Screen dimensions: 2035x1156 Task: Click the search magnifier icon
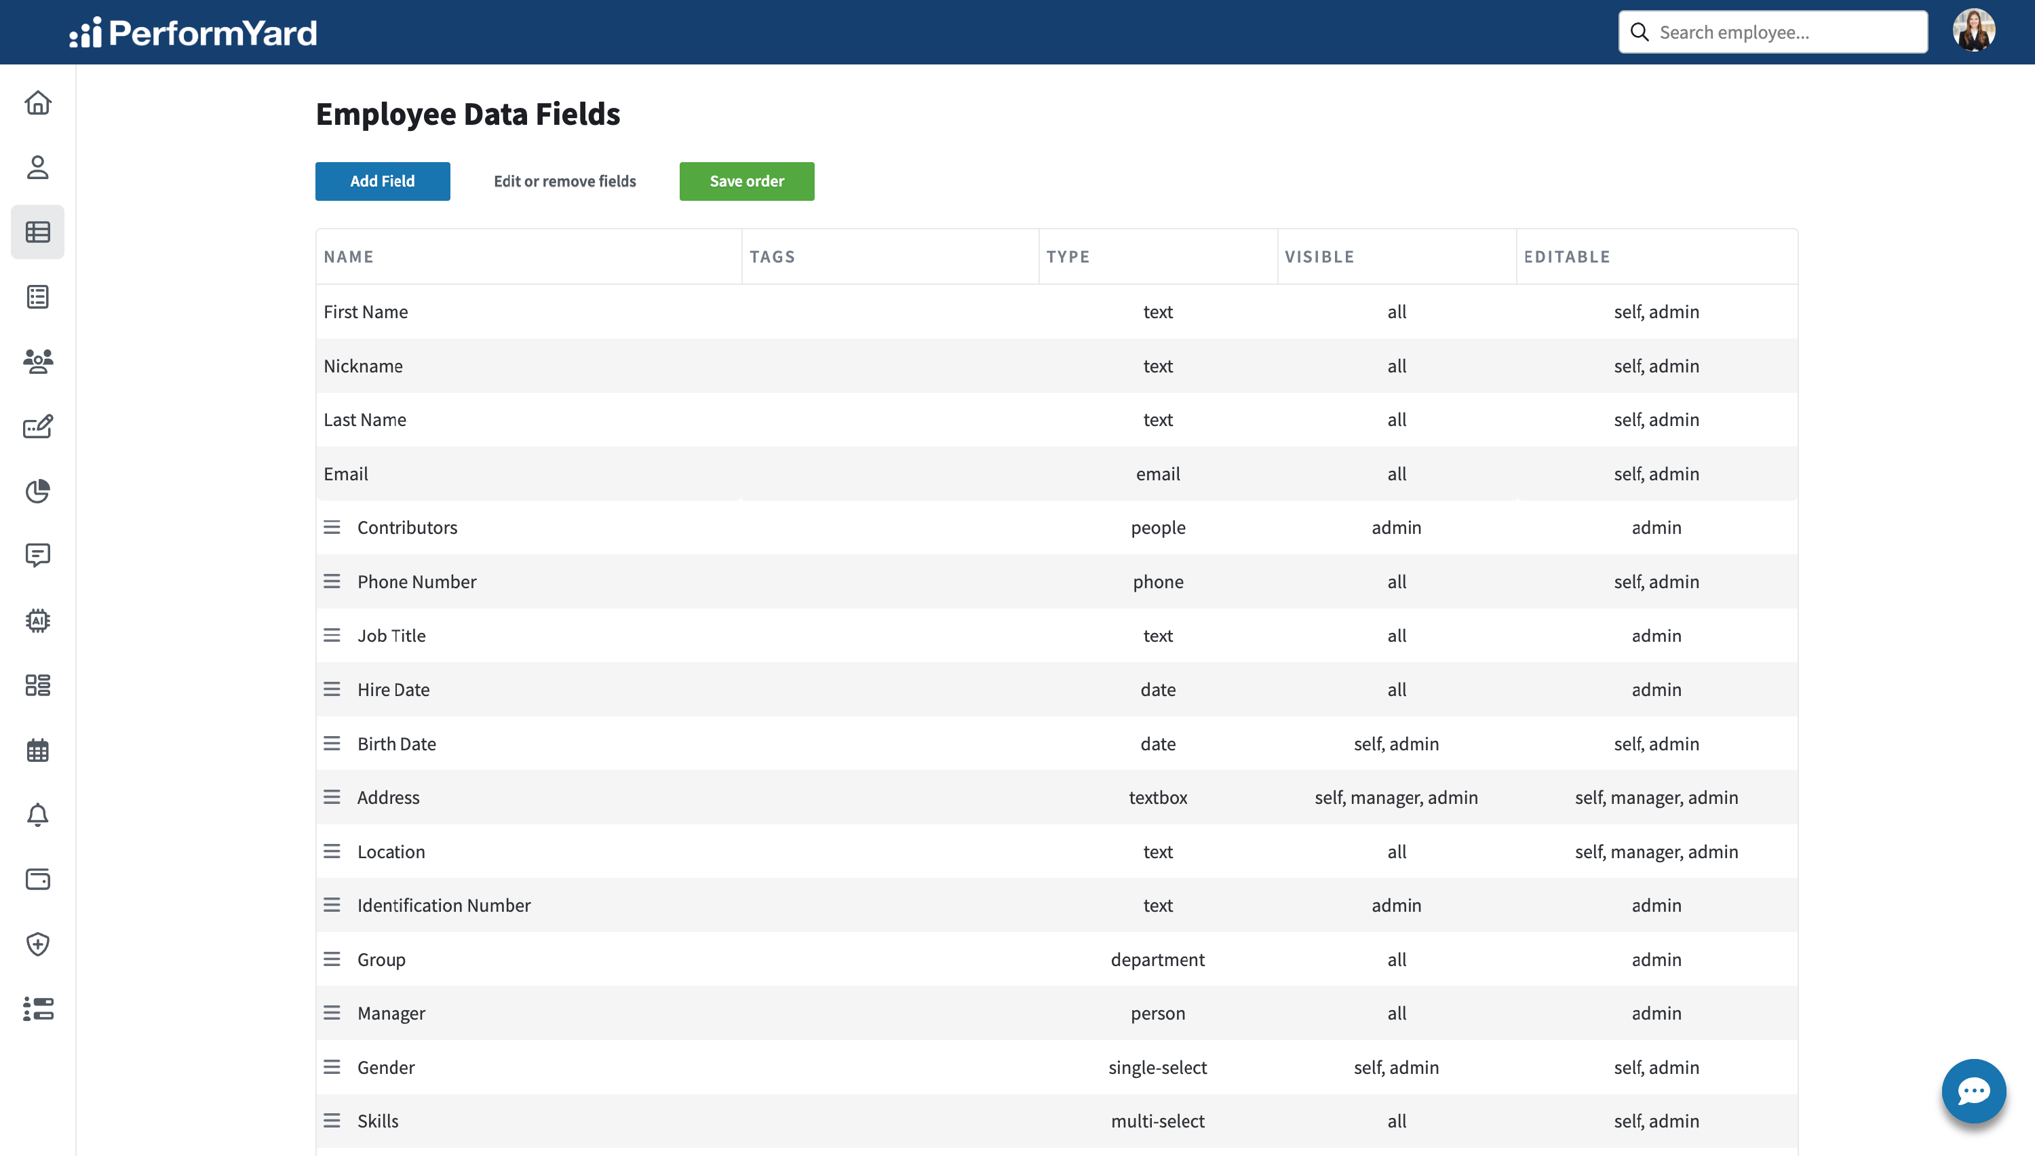point(1640,32)
